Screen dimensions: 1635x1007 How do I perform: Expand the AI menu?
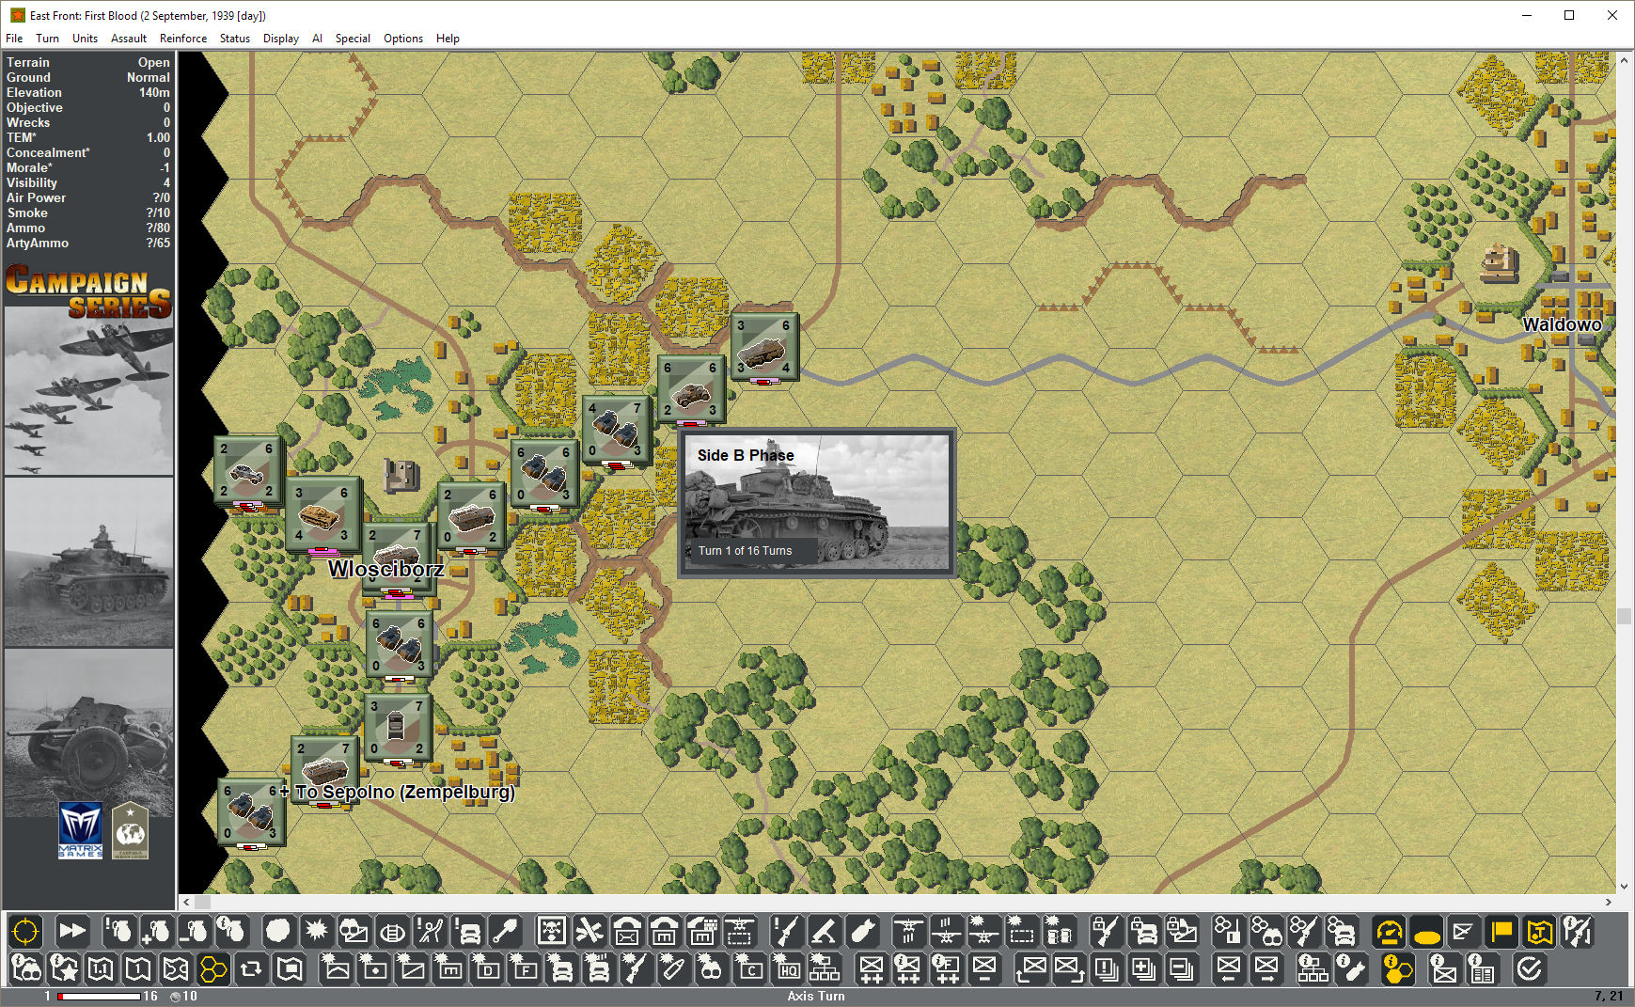pos(317,39)
